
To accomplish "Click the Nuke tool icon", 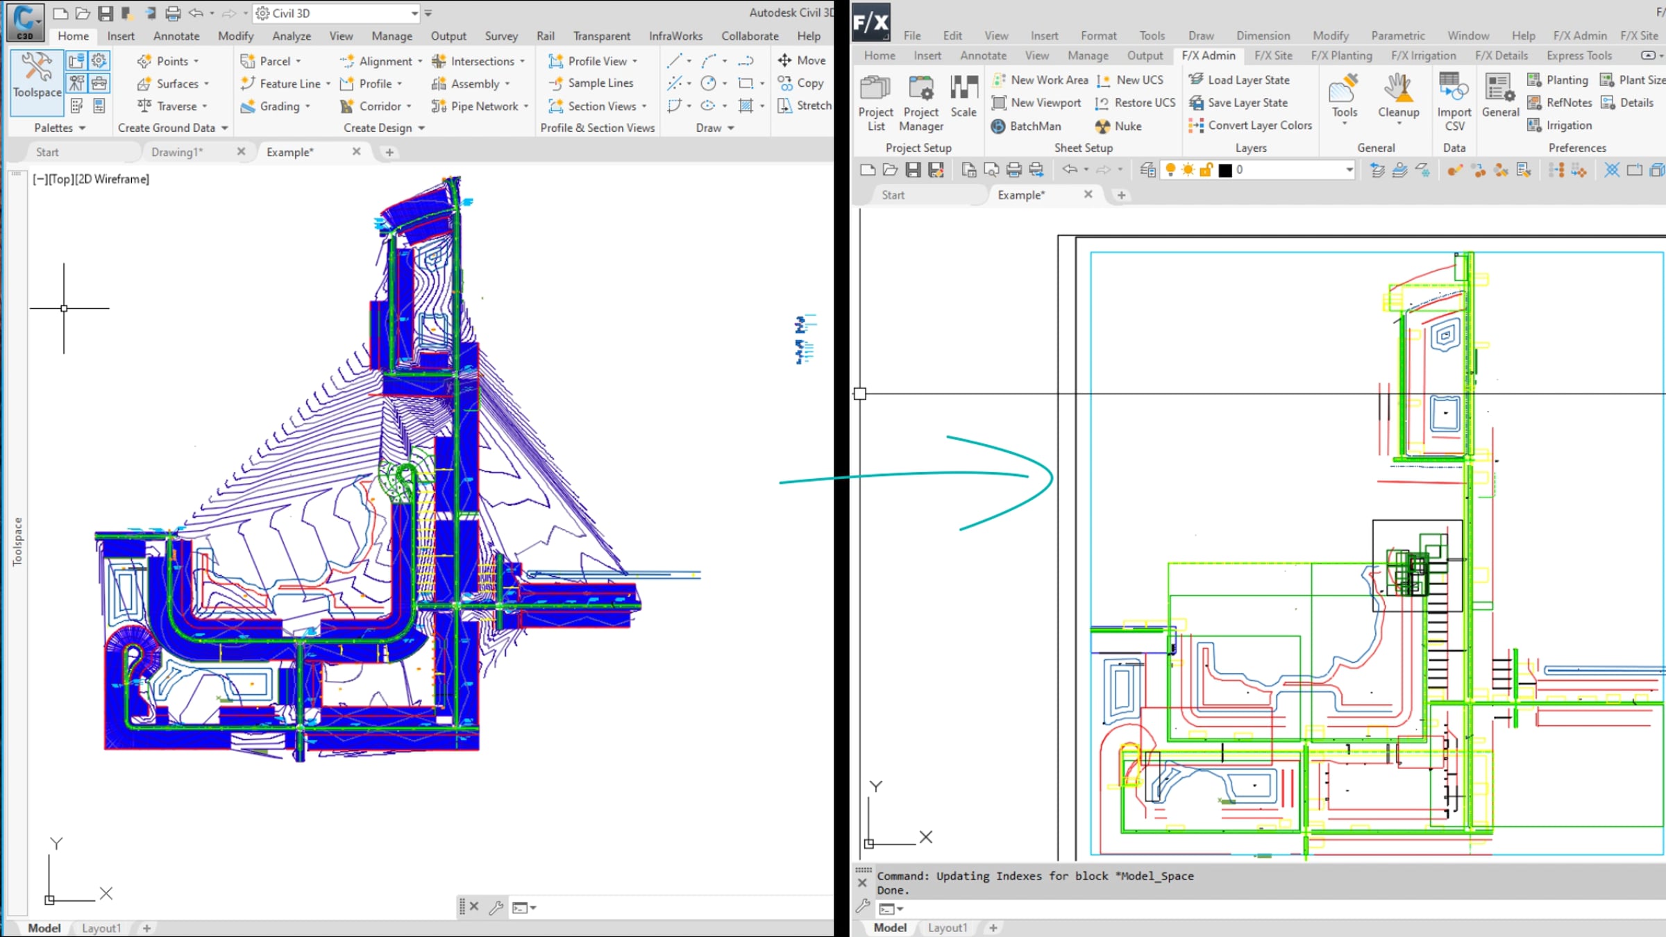I will click(x=1102, y=126).
